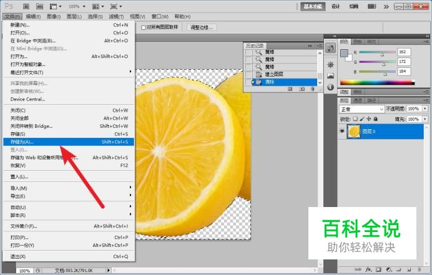The image size is (432, 275).
Task: Select the 建立图层 history state
Action: [x=285, y=74]
